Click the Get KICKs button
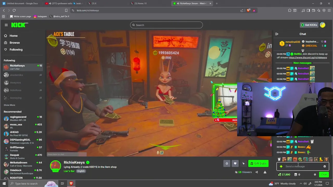Screen dimensions: 333x187 point(309,25)
